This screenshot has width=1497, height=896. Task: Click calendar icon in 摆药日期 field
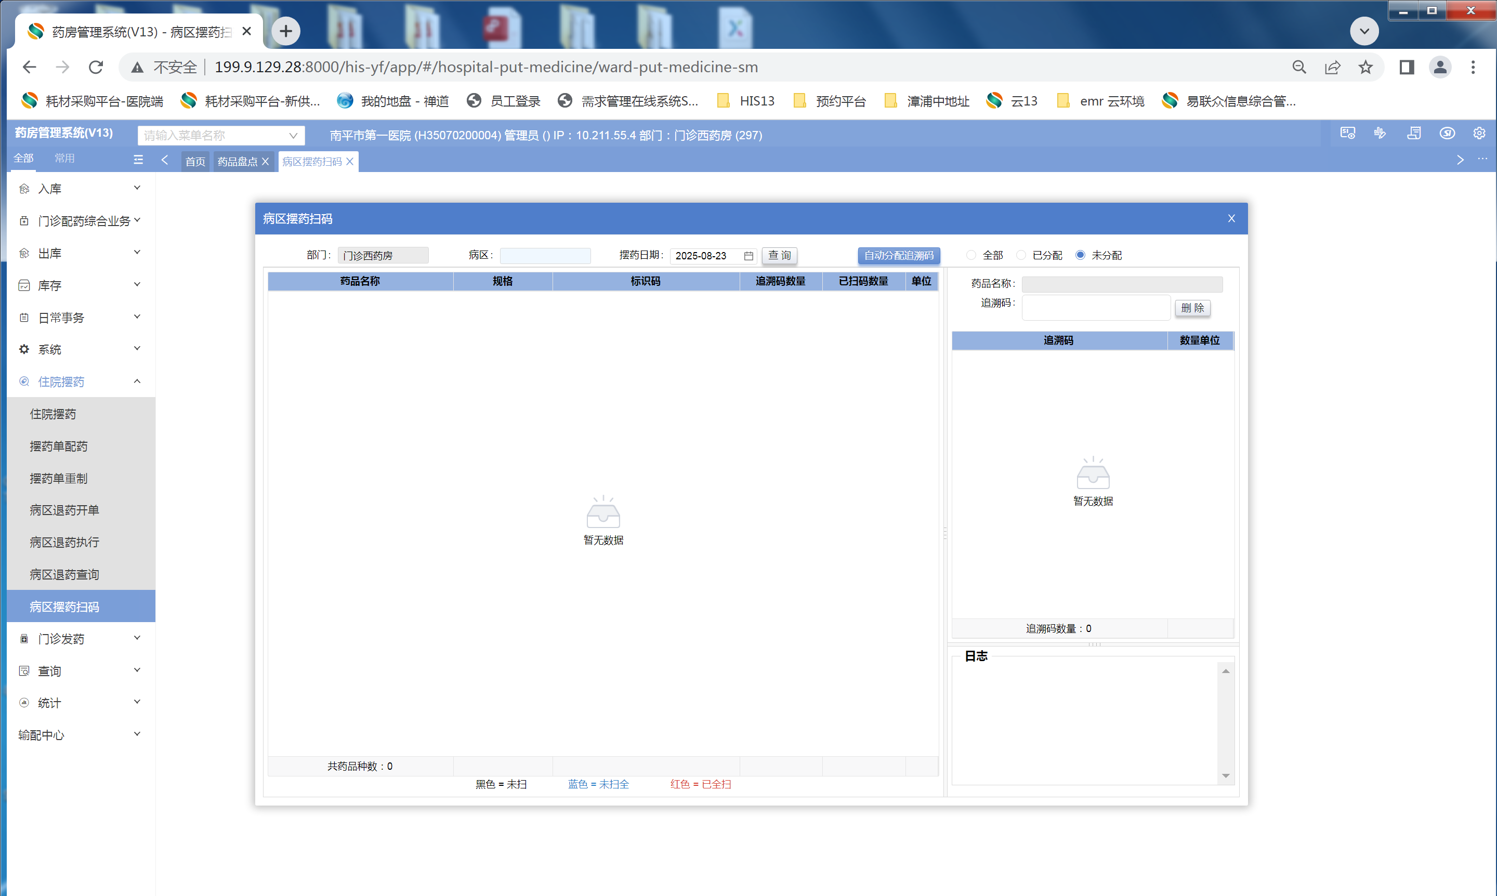[748, 256]
